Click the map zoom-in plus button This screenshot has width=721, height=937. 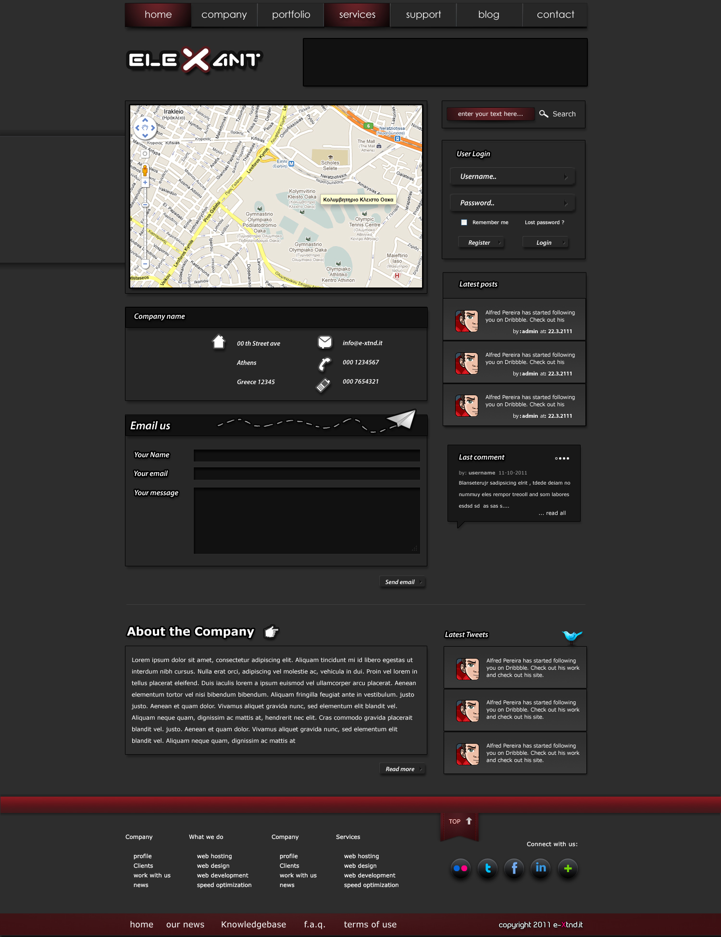coord(145,183)
